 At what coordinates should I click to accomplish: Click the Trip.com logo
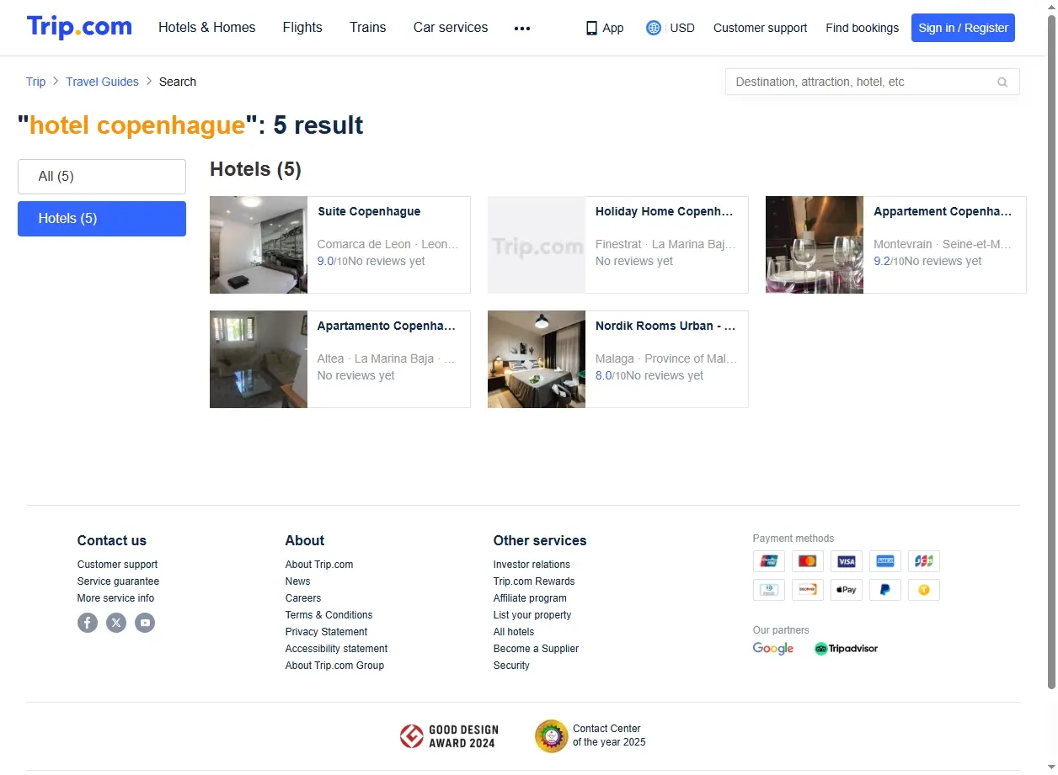click(79, 27)
